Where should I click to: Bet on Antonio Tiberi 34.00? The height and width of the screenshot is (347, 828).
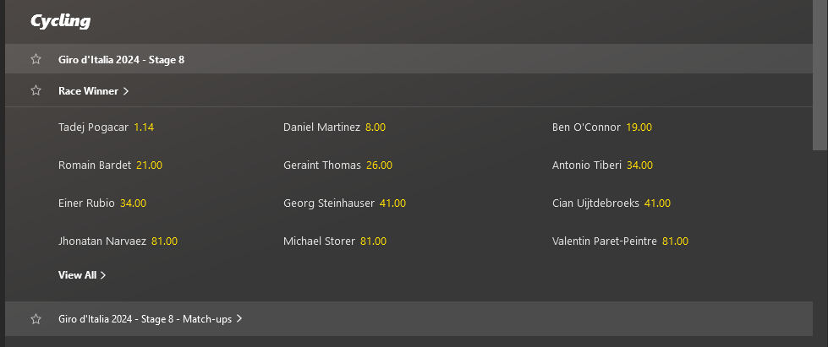click(639, 165)
